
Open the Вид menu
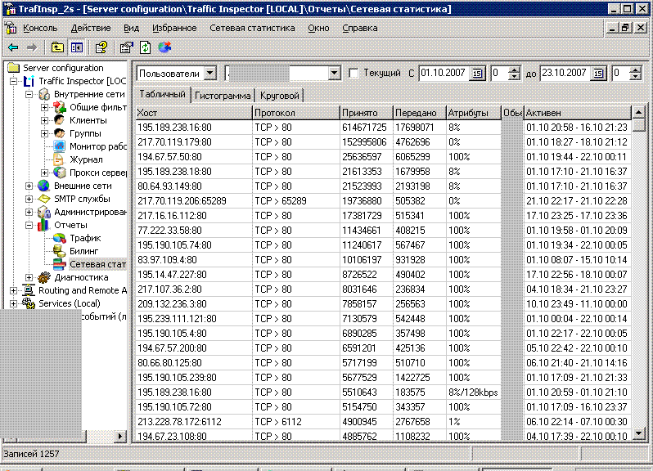coord(131,28)
